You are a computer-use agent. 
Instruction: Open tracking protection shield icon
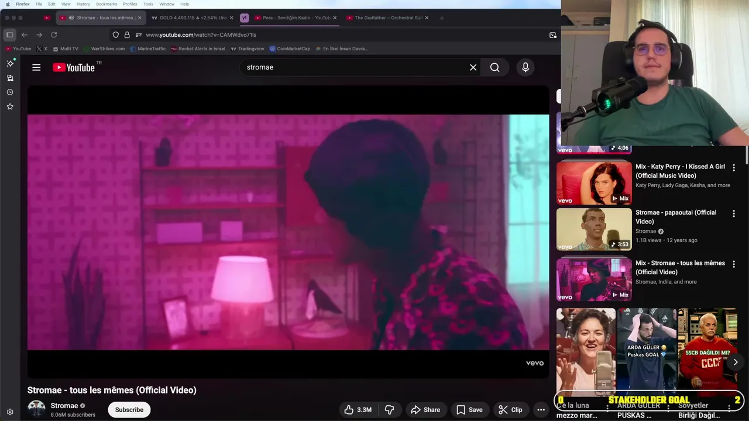click(116, 35)
